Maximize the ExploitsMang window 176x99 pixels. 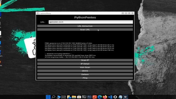point(129,13)
